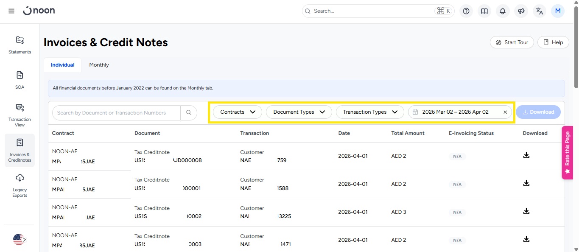Open the notifications bell
The height and width of the screenshot is (252, 579).
click(x=503, y=11)
